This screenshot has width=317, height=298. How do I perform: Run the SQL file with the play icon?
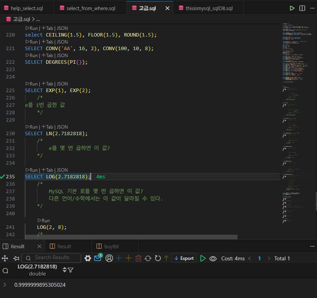coord(292,8)
